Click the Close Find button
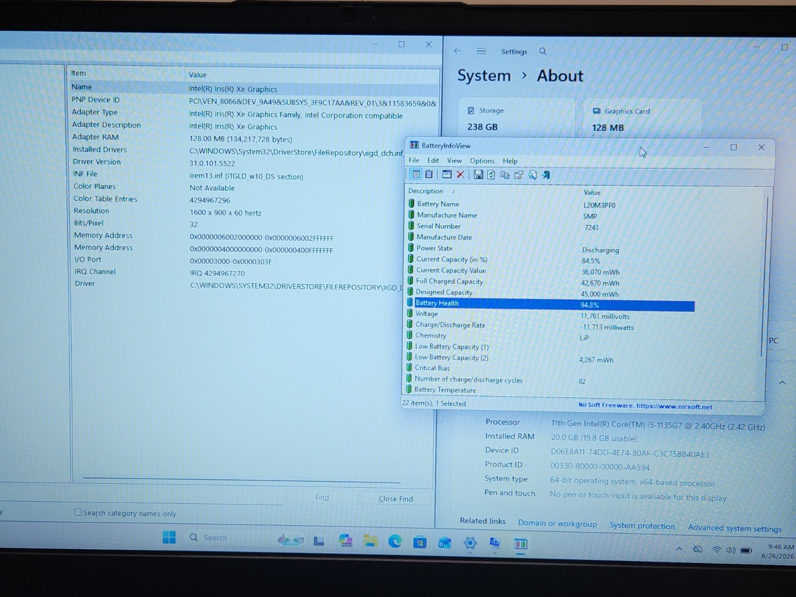The image size is (796, 597). pos(396,498)
